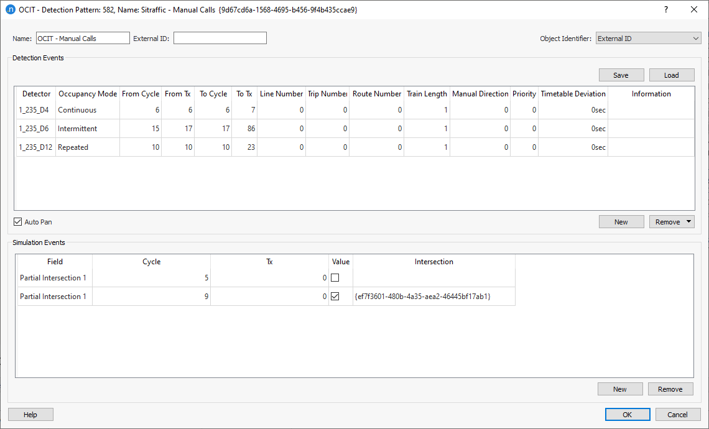Load a detection events file

pos(672,75)
